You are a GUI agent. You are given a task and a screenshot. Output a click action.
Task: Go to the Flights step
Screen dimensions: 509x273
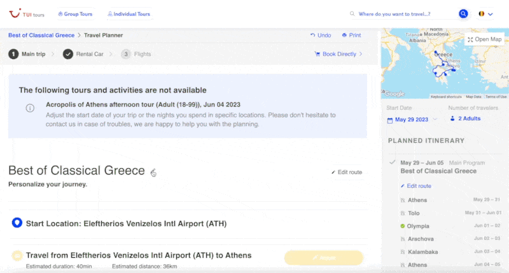tap(136, 54)
